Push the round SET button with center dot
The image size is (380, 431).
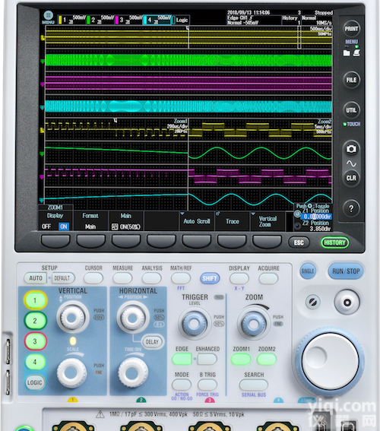pos(347,303)
